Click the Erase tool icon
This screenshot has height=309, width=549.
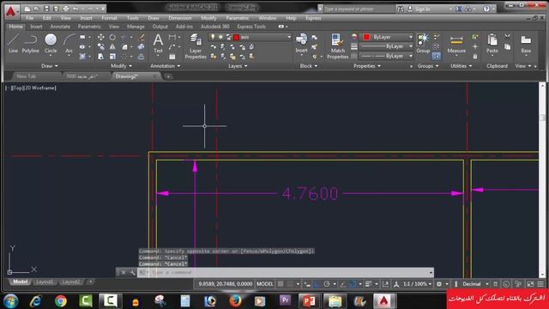(142, 37)
